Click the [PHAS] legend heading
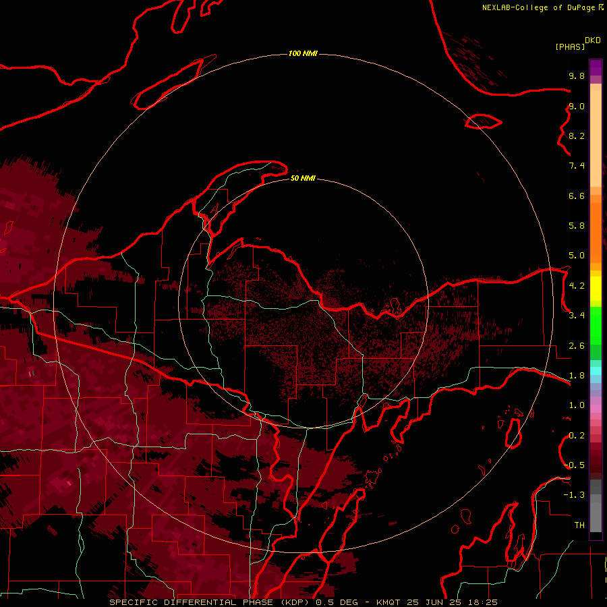 570,47
